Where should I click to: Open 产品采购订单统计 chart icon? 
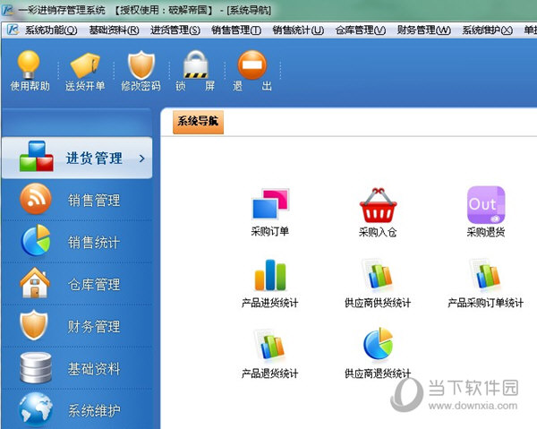(486, 274)
